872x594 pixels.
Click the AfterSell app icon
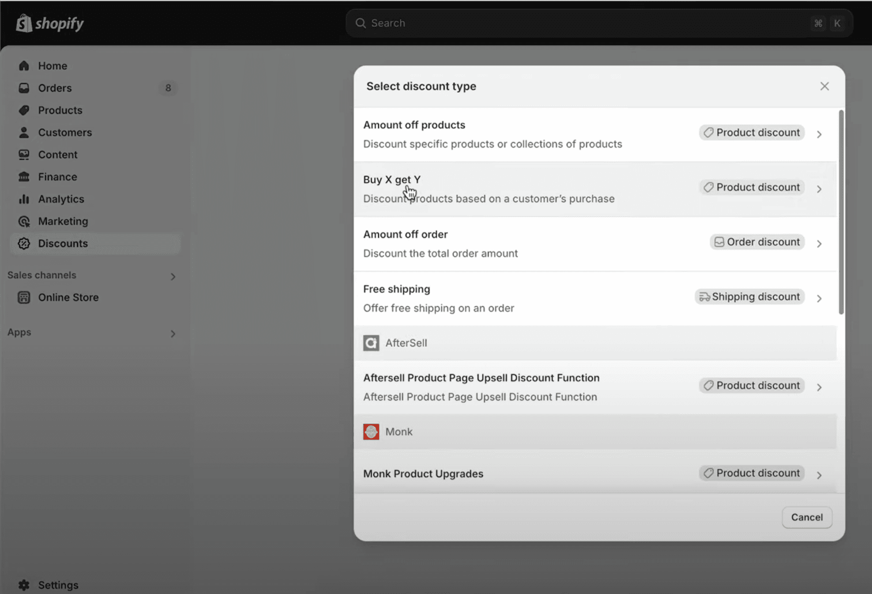coord(371,343)
